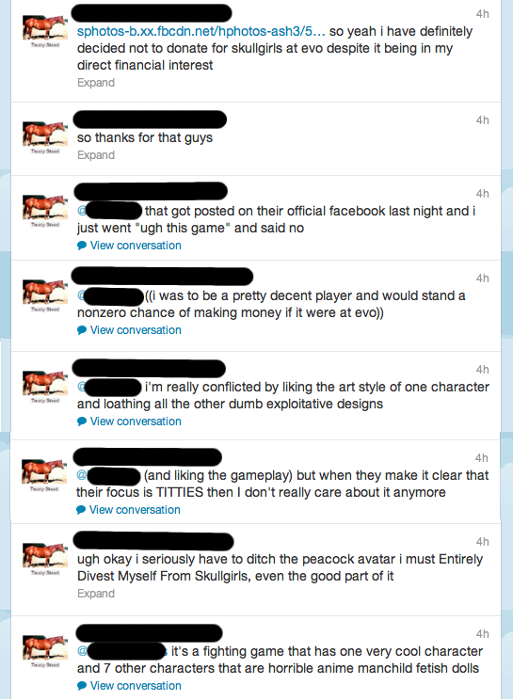The height and width of the screenshot is (700, 513).
Task: Click the speech bubble icon on the last tweet
Action: pyautogui.click(x=82, y=686)
